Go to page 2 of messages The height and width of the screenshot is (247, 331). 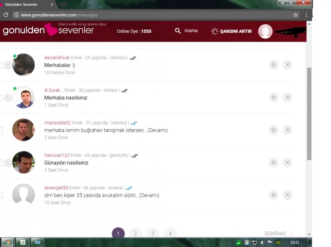(x=135, y=233)
